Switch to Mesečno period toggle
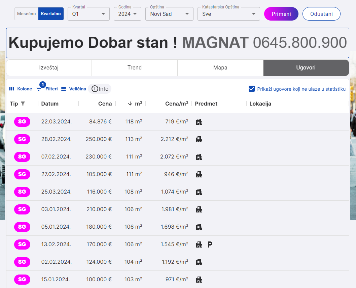This screenshot has width=356, height=288. pos(27,14)
